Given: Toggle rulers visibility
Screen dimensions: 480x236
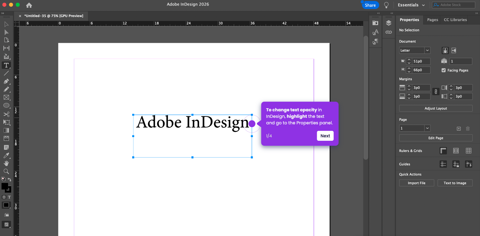Looking at the screenshot, I should (443, 151).
